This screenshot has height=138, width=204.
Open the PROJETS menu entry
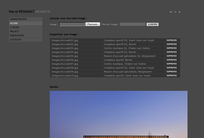(x=26, y=31)
